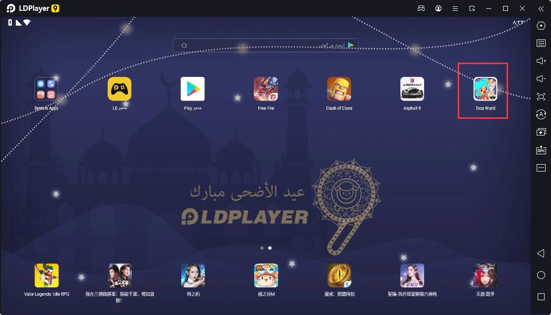Tap the Android back triangle button
The image size is (551, 315).
coord(541,253)
